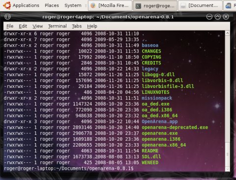Click the document icon in taskbar
Screen dimensions: 236x180
(183, 6)
